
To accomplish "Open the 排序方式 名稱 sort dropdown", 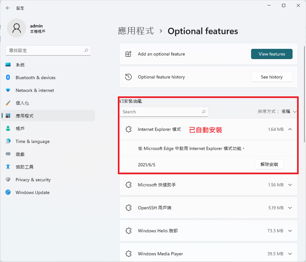I will coord(277,112).
